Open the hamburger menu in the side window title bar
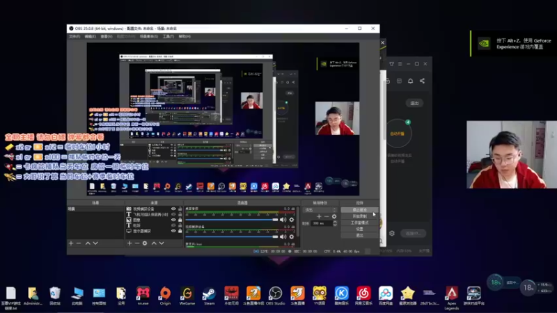The image size is (557, 313). click(400, 64)
